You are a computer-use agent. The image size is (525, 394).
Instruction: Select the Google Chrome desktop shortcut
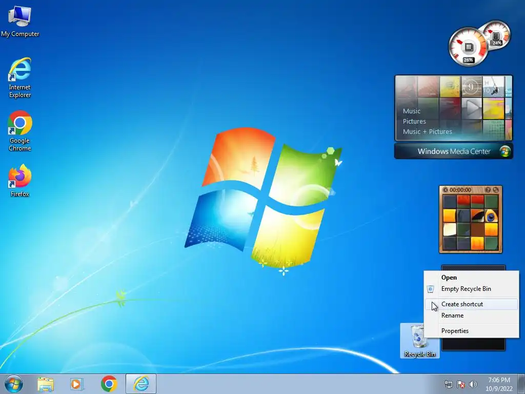20,131
